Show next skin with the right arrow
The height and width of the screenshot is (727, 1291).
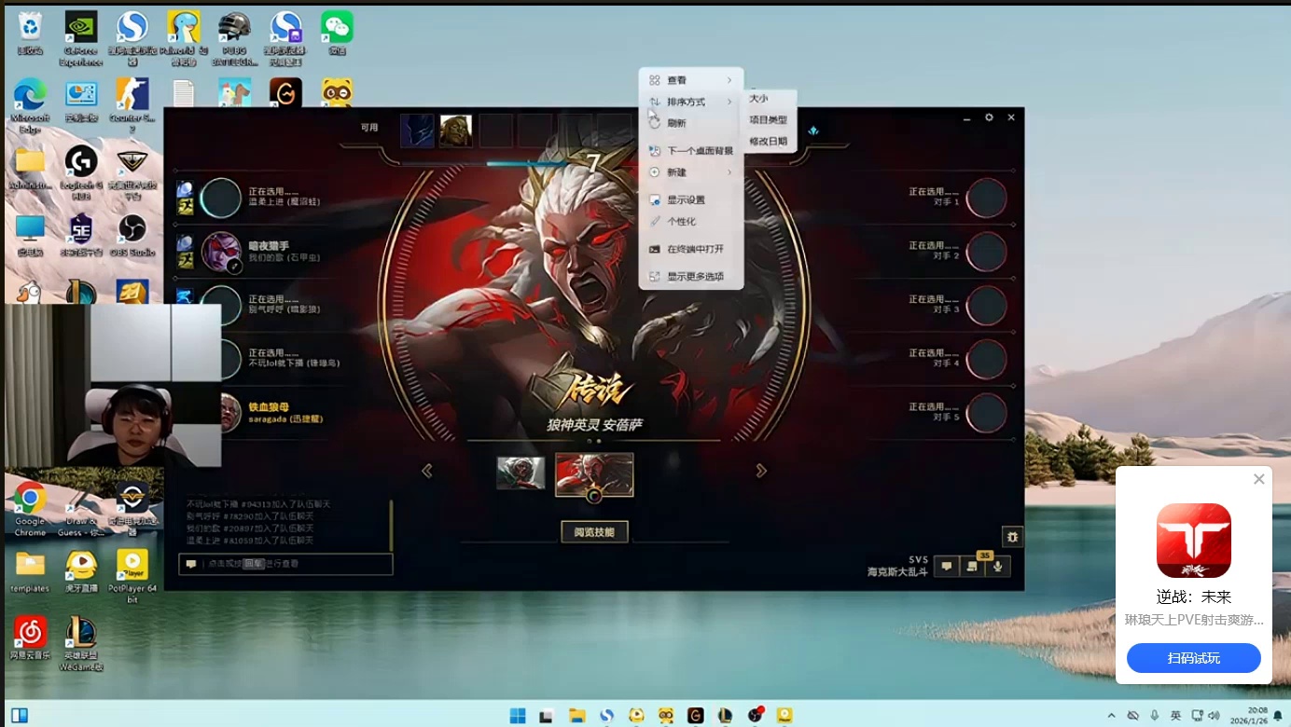coord(761,471)
